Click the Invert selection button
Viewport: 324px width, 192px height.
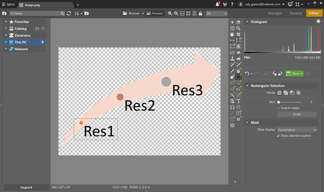296,114
